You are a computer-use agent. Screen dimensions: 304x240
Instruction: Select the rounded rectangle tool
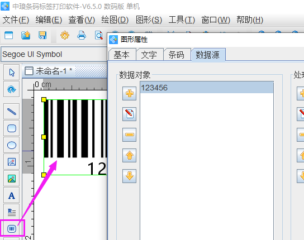coord(12,128)
